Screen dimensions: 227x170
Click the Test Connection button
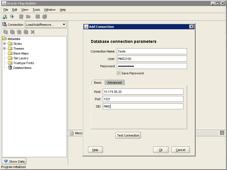(128, 135)
